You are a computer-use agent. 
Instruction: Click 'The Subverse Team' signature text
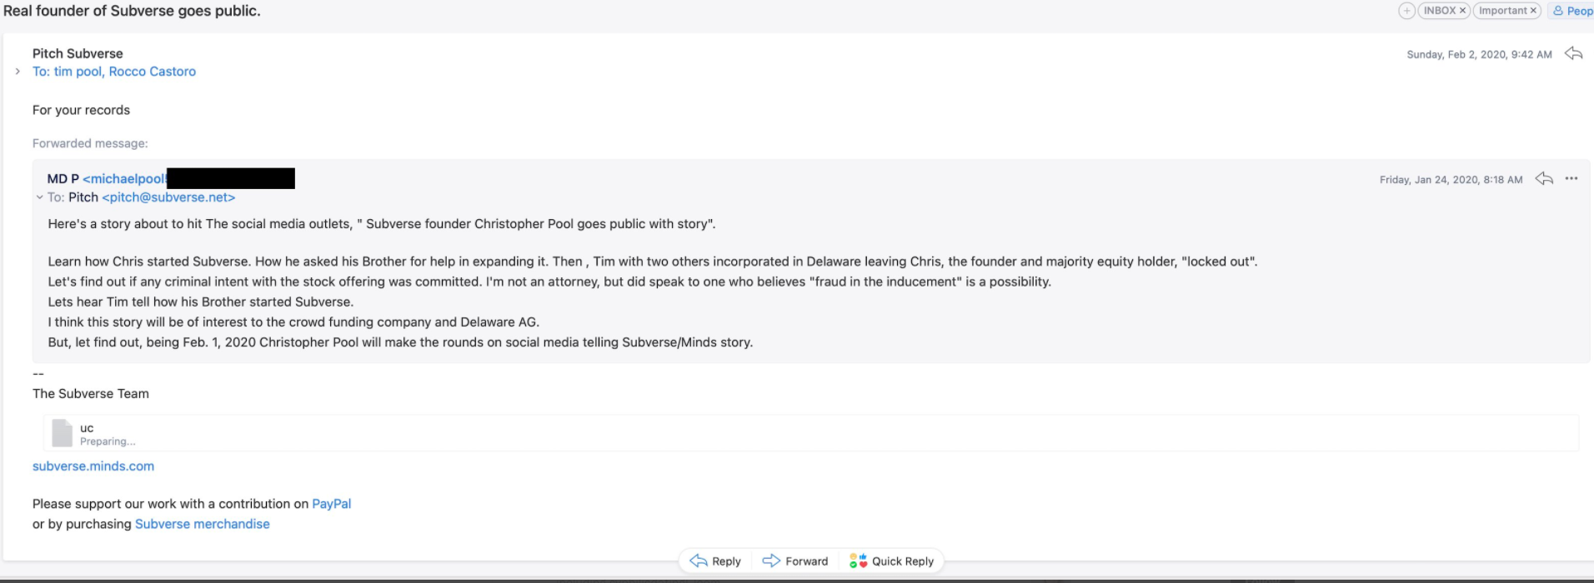tap(91, 394)
